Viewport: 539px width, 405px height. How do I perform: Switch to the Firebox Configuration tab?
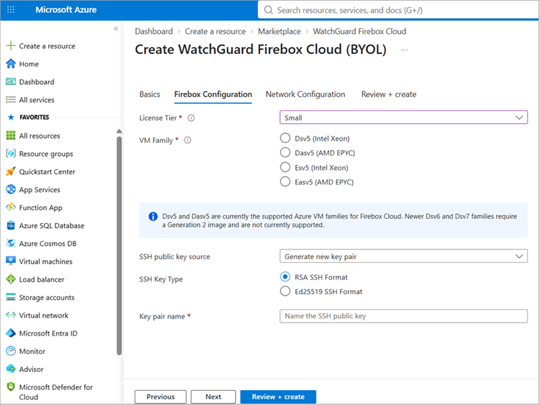click(x=213, y=94)
